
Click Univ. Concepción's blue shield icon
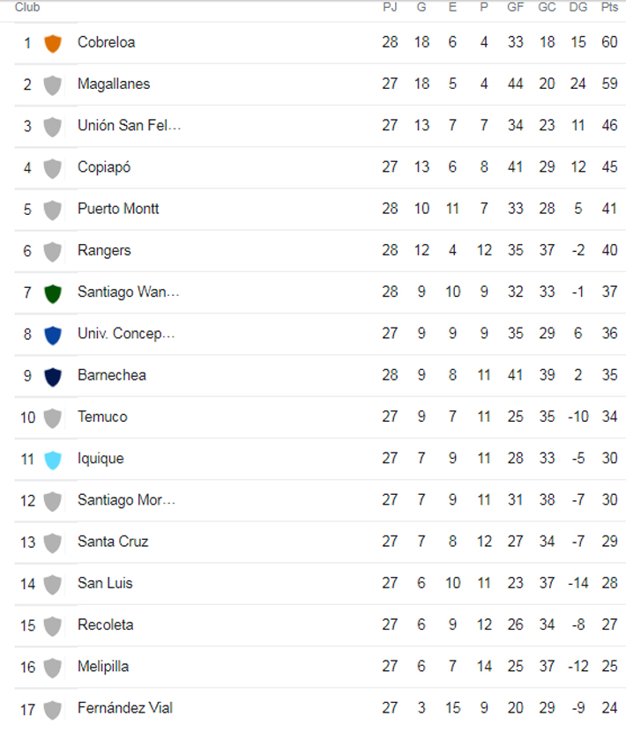[x=53, y=335]
